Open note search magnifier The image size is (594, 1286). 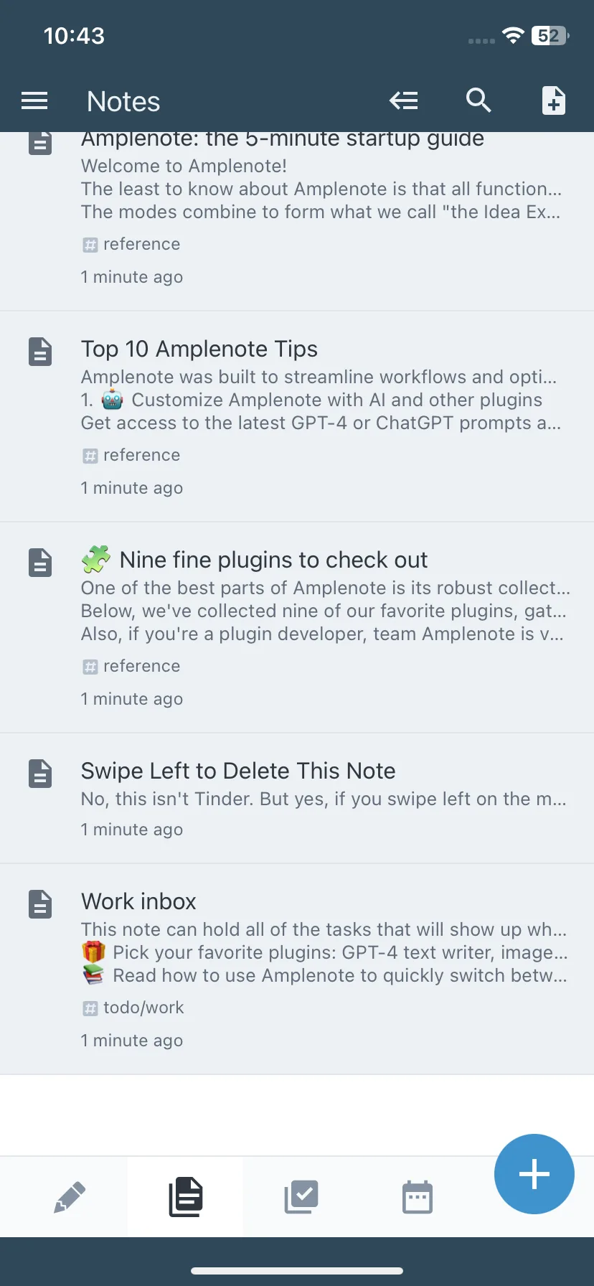(x=478, y=100)
